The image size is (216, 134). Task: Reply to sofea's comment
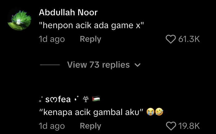pos(90,126)
